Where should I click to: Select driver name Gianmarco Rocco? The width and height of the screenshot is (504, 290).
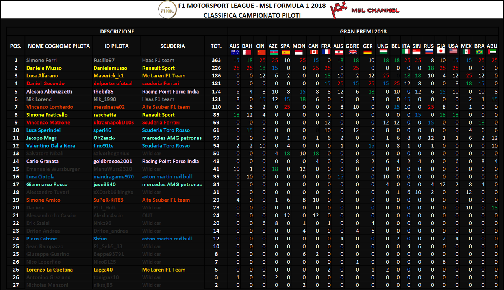tap(46, 185)
